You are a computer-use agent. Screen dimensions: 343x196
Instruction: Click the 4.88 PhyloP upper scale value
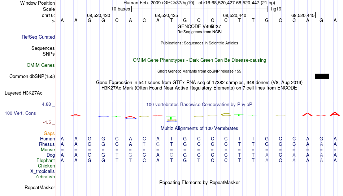[x=46, y=104]
